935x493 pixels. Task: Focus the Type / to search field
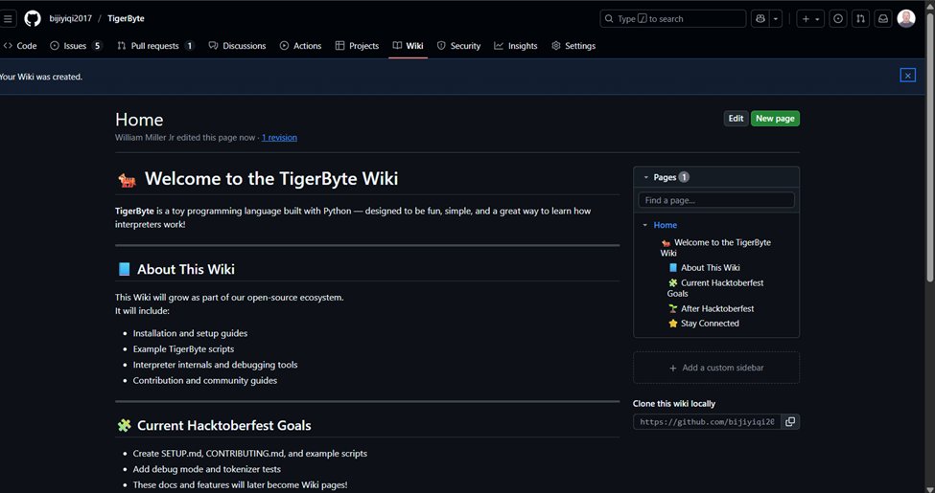coord(672,19)
